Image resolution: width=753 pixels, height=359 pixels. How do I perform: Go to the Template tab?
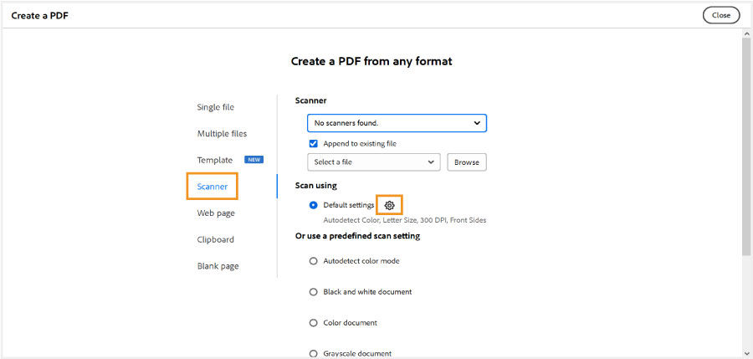(x=215, y=160)
